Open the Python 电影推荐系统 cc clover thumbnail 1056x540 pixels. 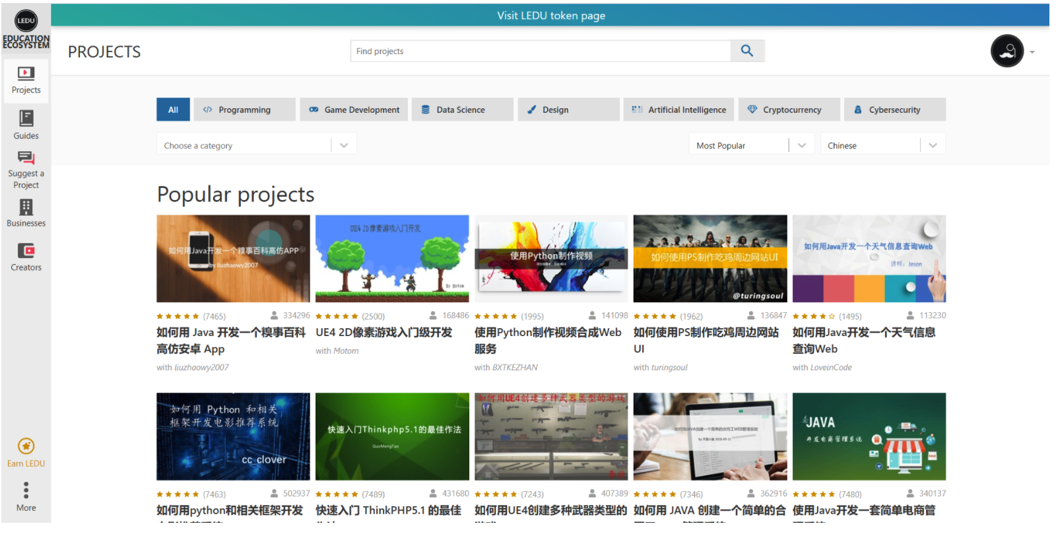point(233,436)
